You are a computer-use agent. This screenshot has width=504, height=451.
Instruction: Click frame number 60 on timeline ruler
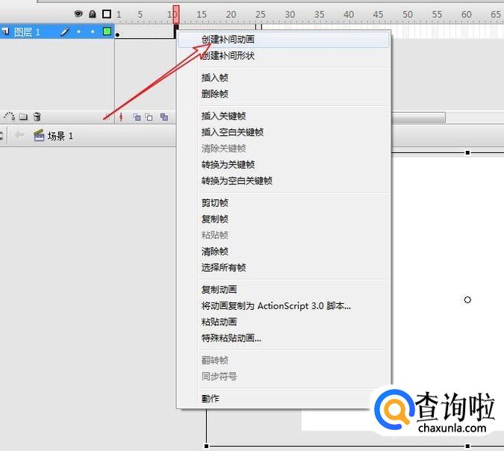(x=467, y=14)
